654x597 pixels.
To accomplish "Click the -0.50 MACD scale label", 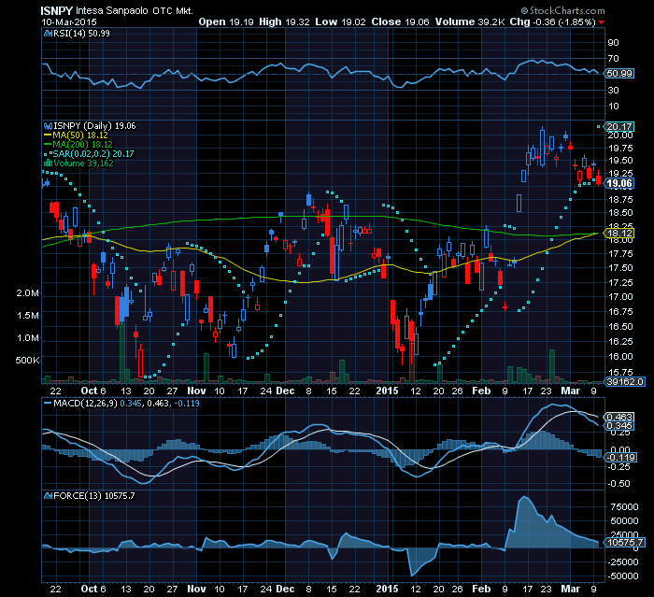I will [618, 484].
